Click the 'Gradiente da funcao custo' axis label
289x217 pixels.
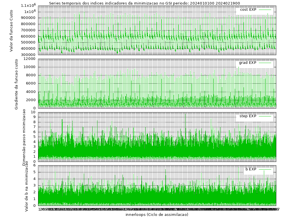tap(16, 84)
